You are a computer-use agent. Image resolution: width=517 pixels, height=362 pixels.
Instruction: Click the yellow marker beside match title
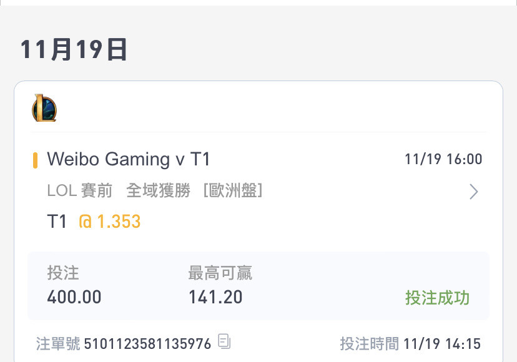coord(35,160)
